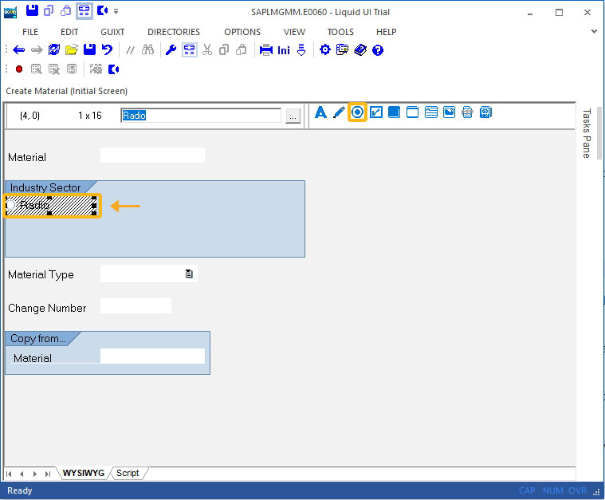Click the print icon in the toolbar
The image size is (605, 500).
(266, 49)
